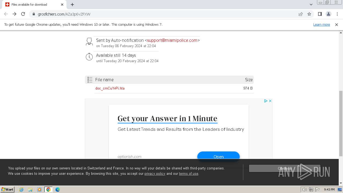Open a new tab
This screenshot has height=193, width=343.
click(x=72, y=4)
